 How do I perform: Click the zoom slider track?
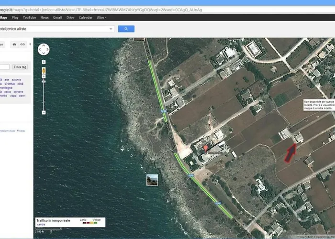click(44, 93)
